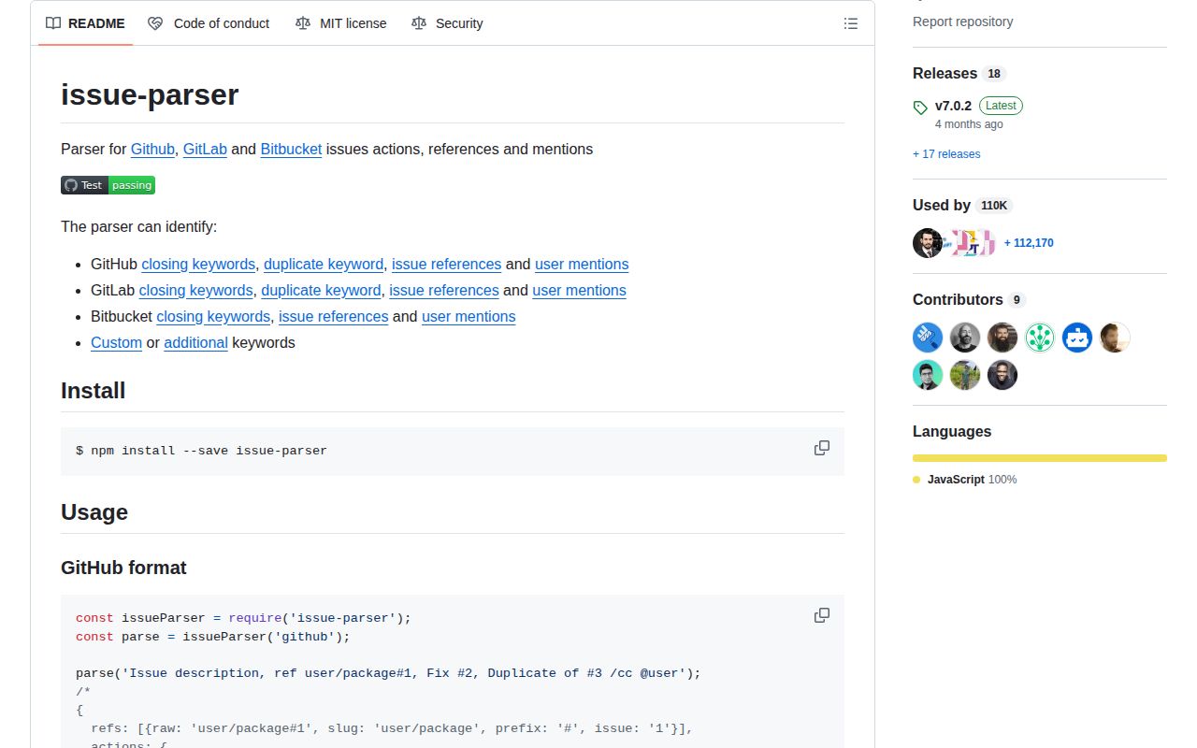Viewport: 1197px width, 748px height.
Task: Open the README outline list icon
Action: [851, 23]
